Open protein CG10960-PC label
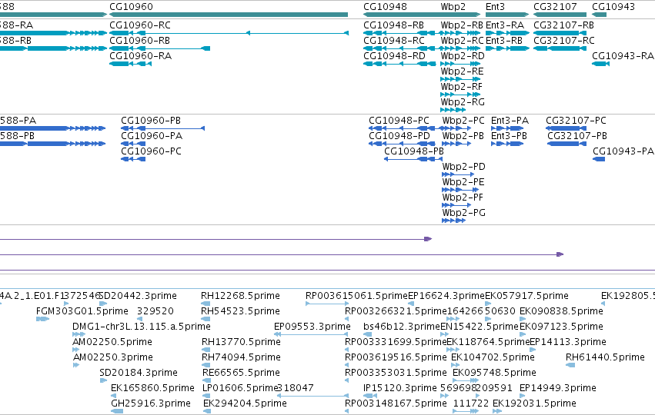 click(151, 151)
